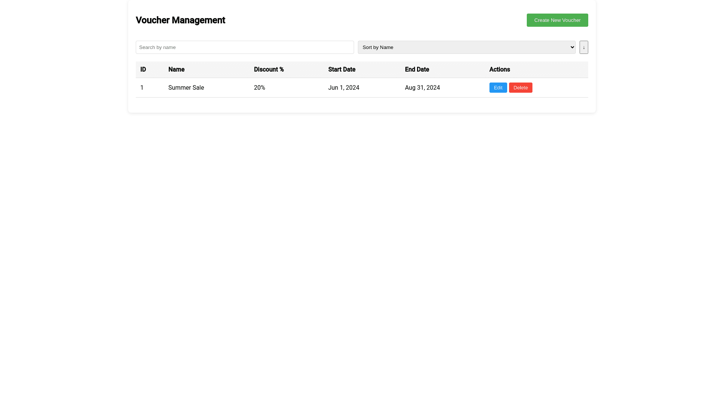Open the Sort by Name dropdown
The image size is (724, 407).
(x=466, y=47)
